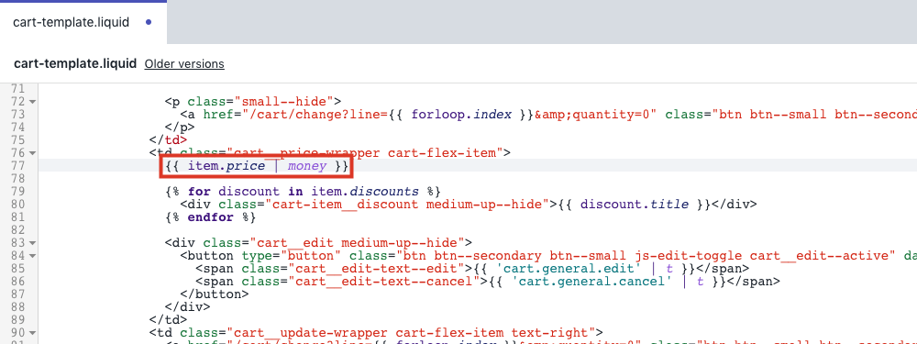Click the 'cart__update-wrapper' td tag on line 90

(376, 333)
